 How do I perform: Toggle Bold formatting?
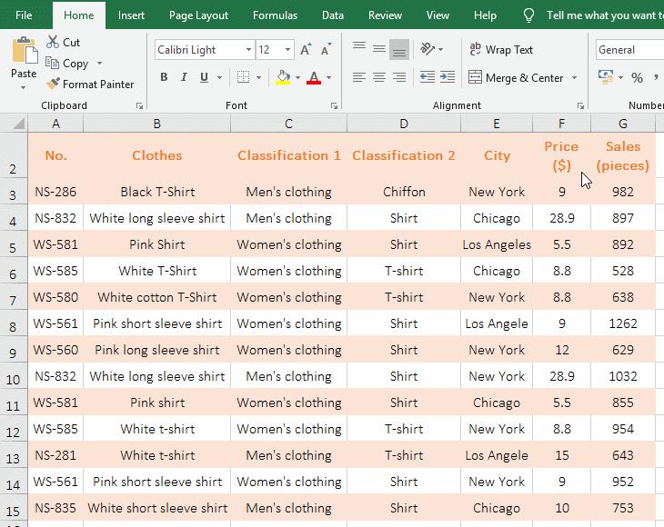coord(164,78)
